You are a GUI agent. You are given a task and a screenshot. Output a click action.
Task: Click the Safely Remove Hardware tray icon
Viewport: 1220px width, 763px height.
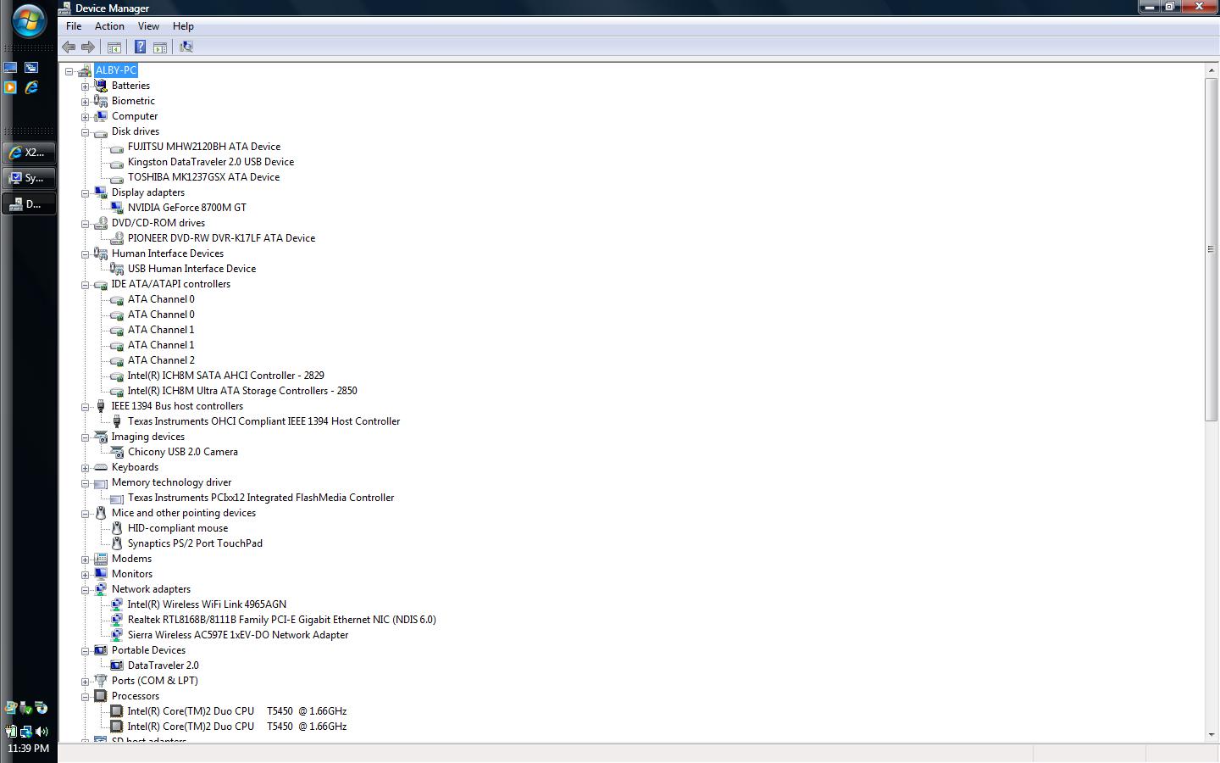tap(26, 708)
